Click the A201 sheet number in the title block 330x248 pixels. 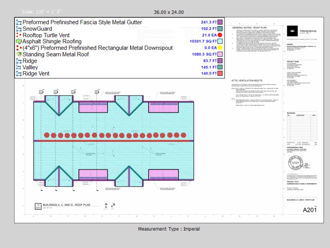(x=309, y=210)
